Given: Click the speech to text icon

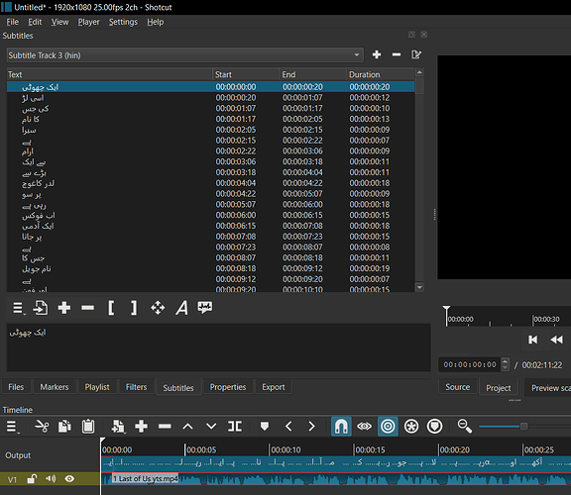Looking at the screenshot, I should click(x=205, y=307).
